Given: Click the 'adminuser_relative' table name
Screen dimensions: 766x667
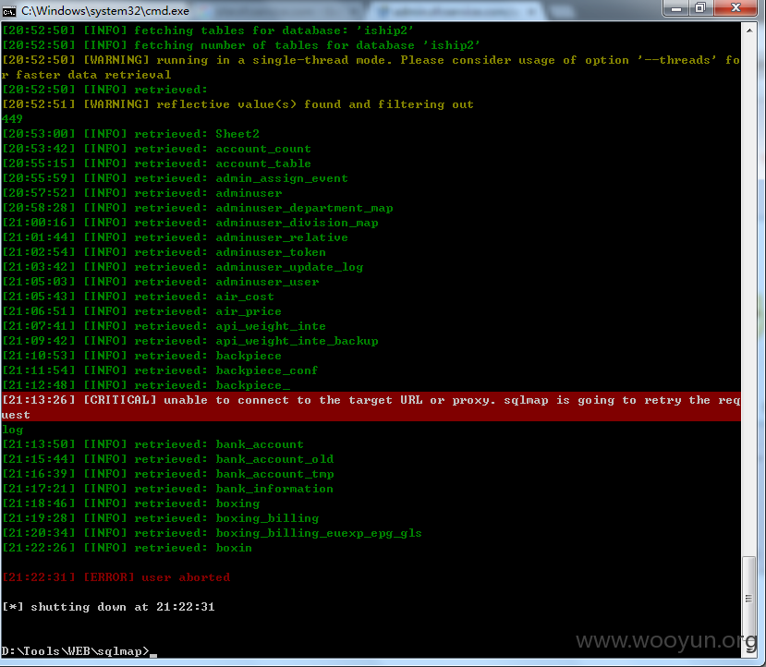Looking at the screenshot, I should (282, 237).
